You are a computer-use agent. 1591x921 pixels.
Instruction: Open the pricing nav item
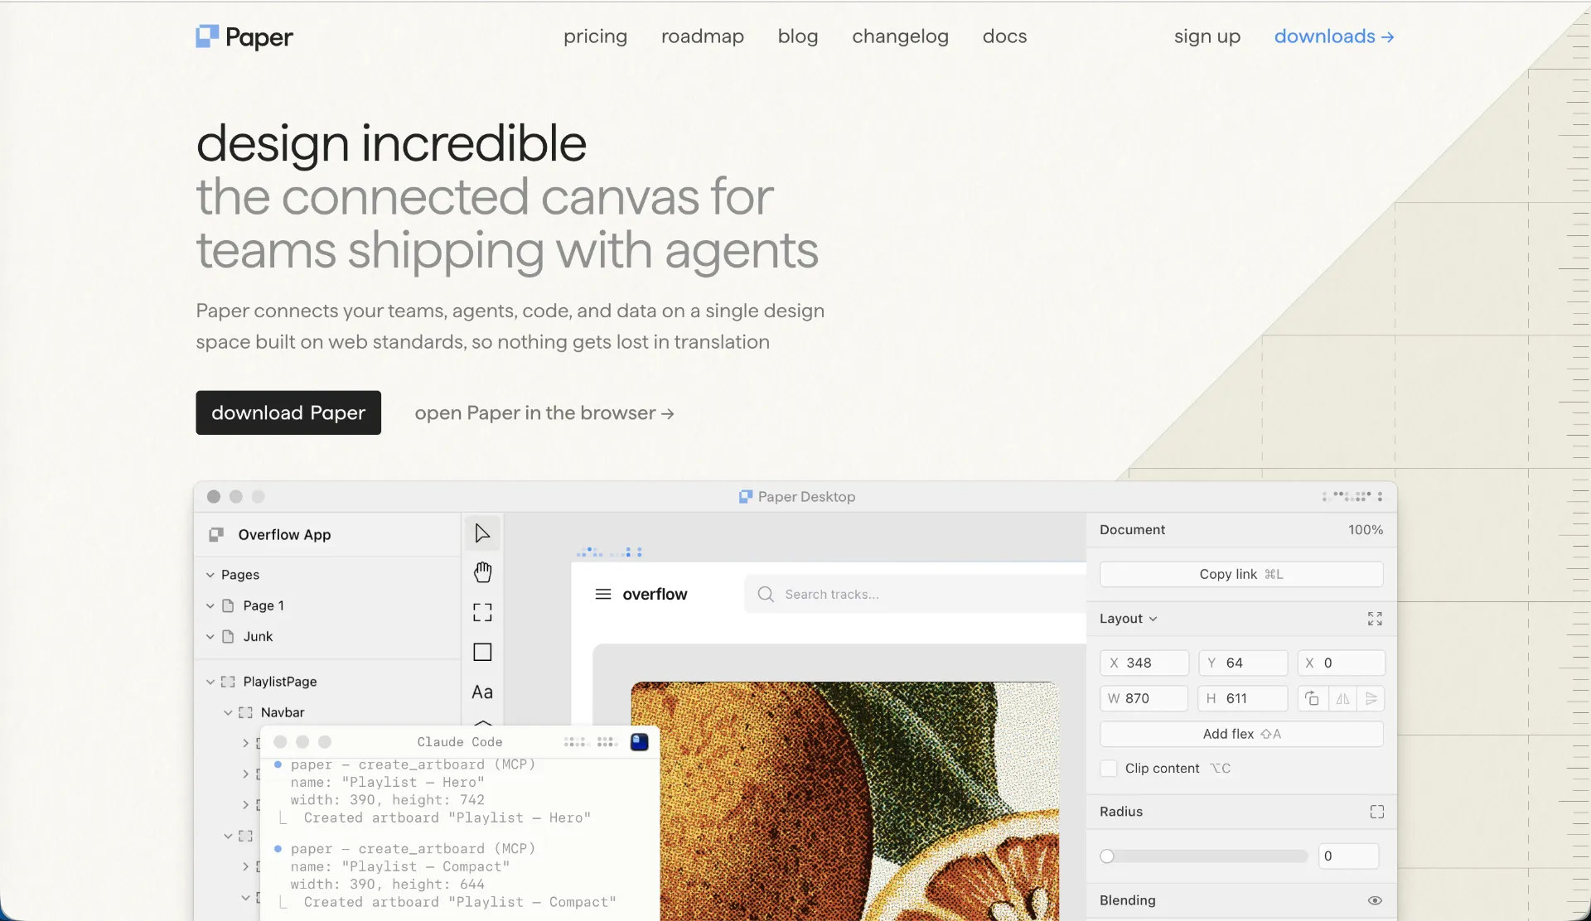tap(595, 36)
